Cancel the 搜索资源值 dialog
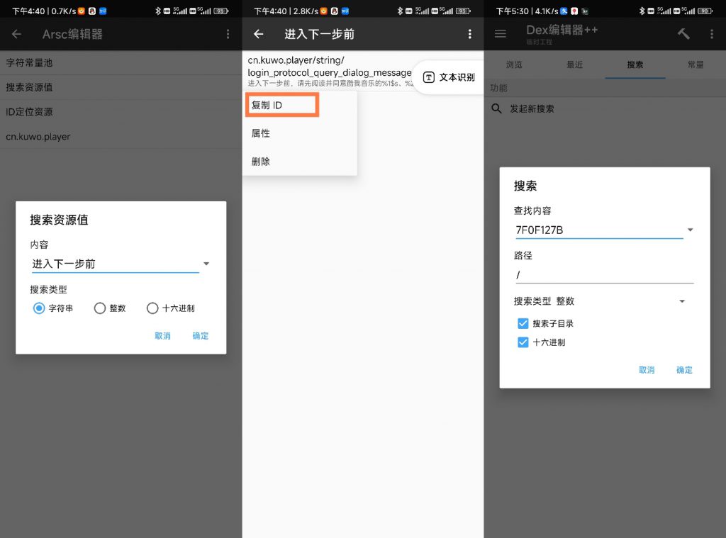 point(162,335)
